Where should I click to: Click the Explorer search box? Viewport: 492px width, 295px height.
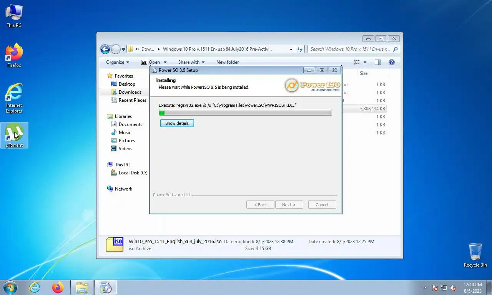350,49
